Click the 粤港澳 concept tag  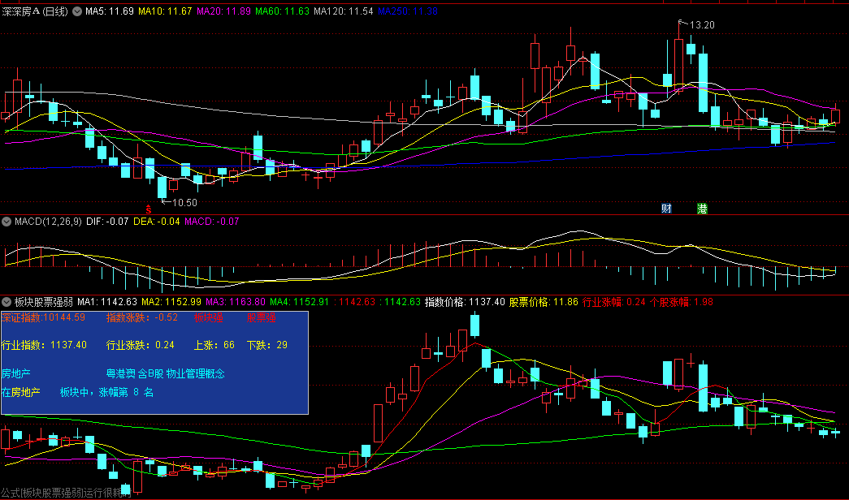[121, 374]
